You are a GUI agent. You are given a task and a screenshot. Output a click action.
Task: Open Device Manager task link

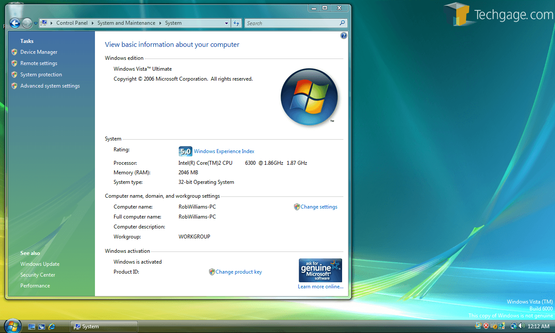(x=39, y=52)
